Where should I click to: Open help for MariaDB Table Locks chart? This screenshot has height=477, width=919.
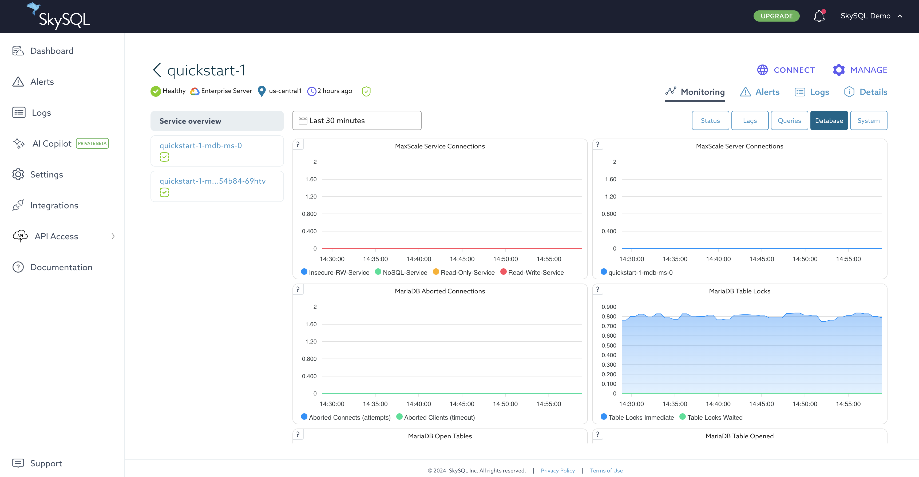pyautogui.click(x=597, y=289)
